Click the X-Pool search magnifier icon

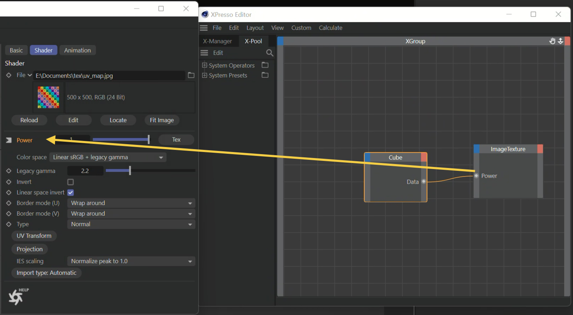coord(270,53)
